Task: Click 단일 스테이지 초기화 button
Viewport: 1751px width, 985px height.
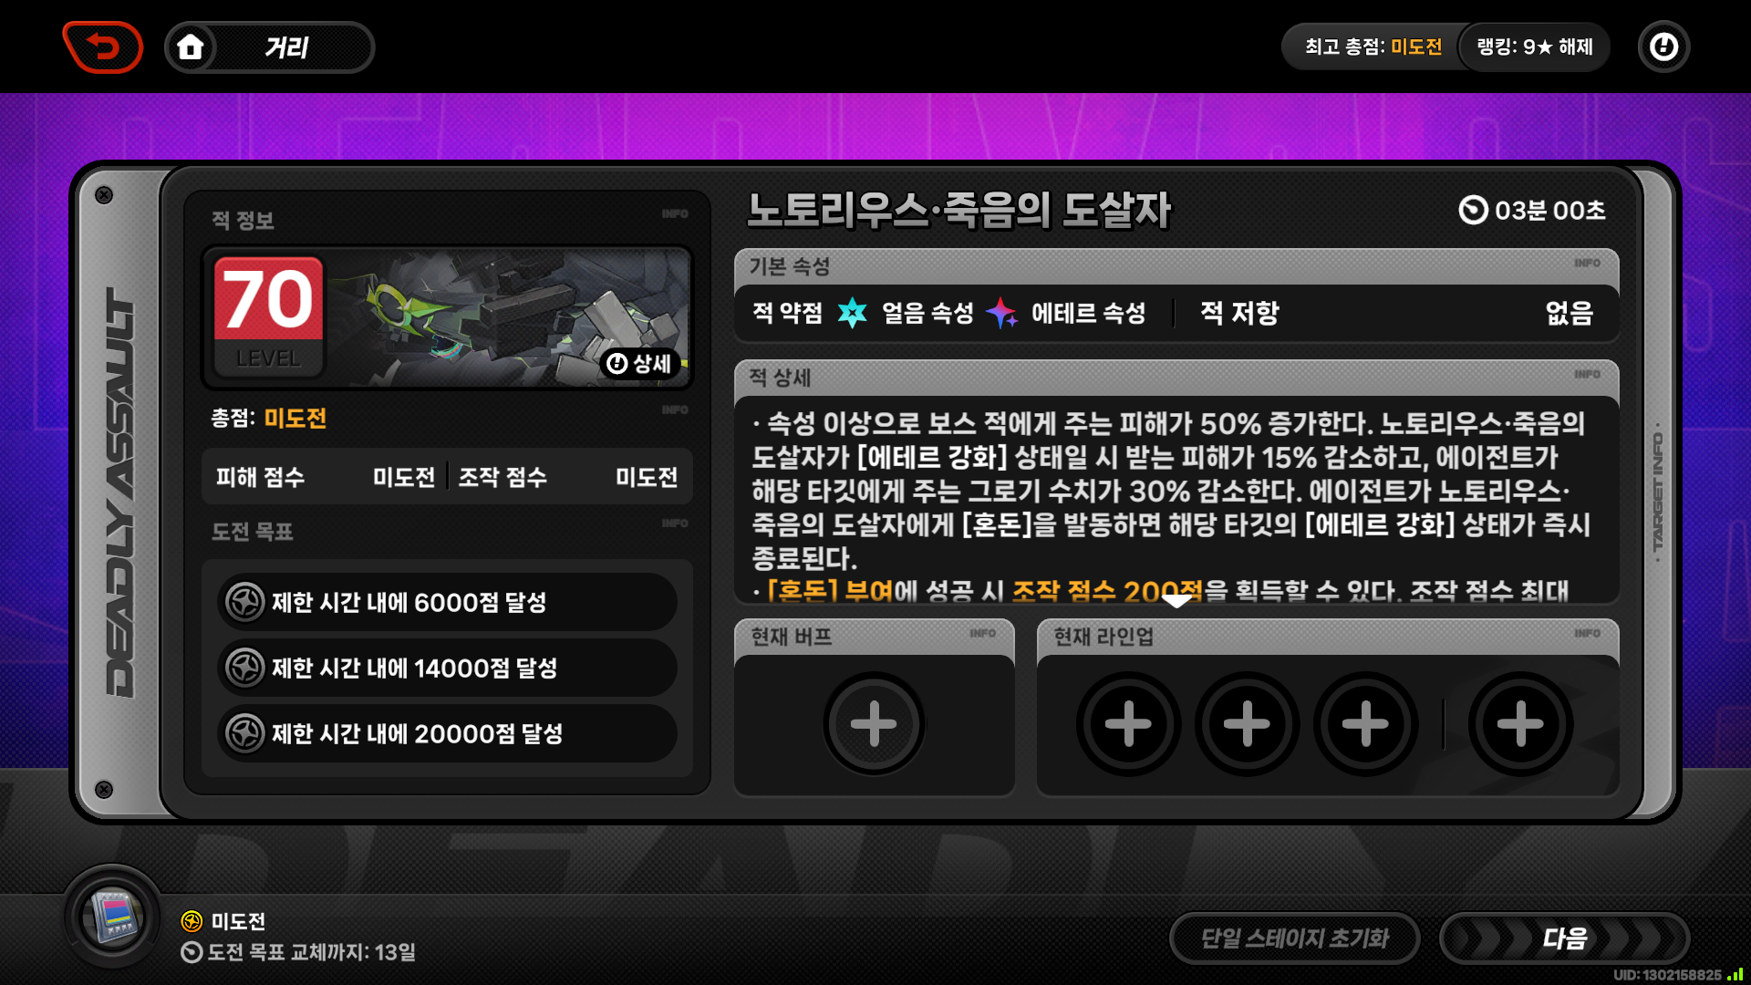Action: tap(1294, 938)
